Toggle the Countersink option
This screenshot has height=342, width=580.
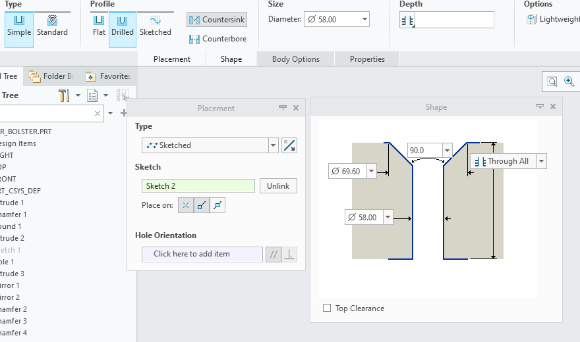[x=217, y=20]
